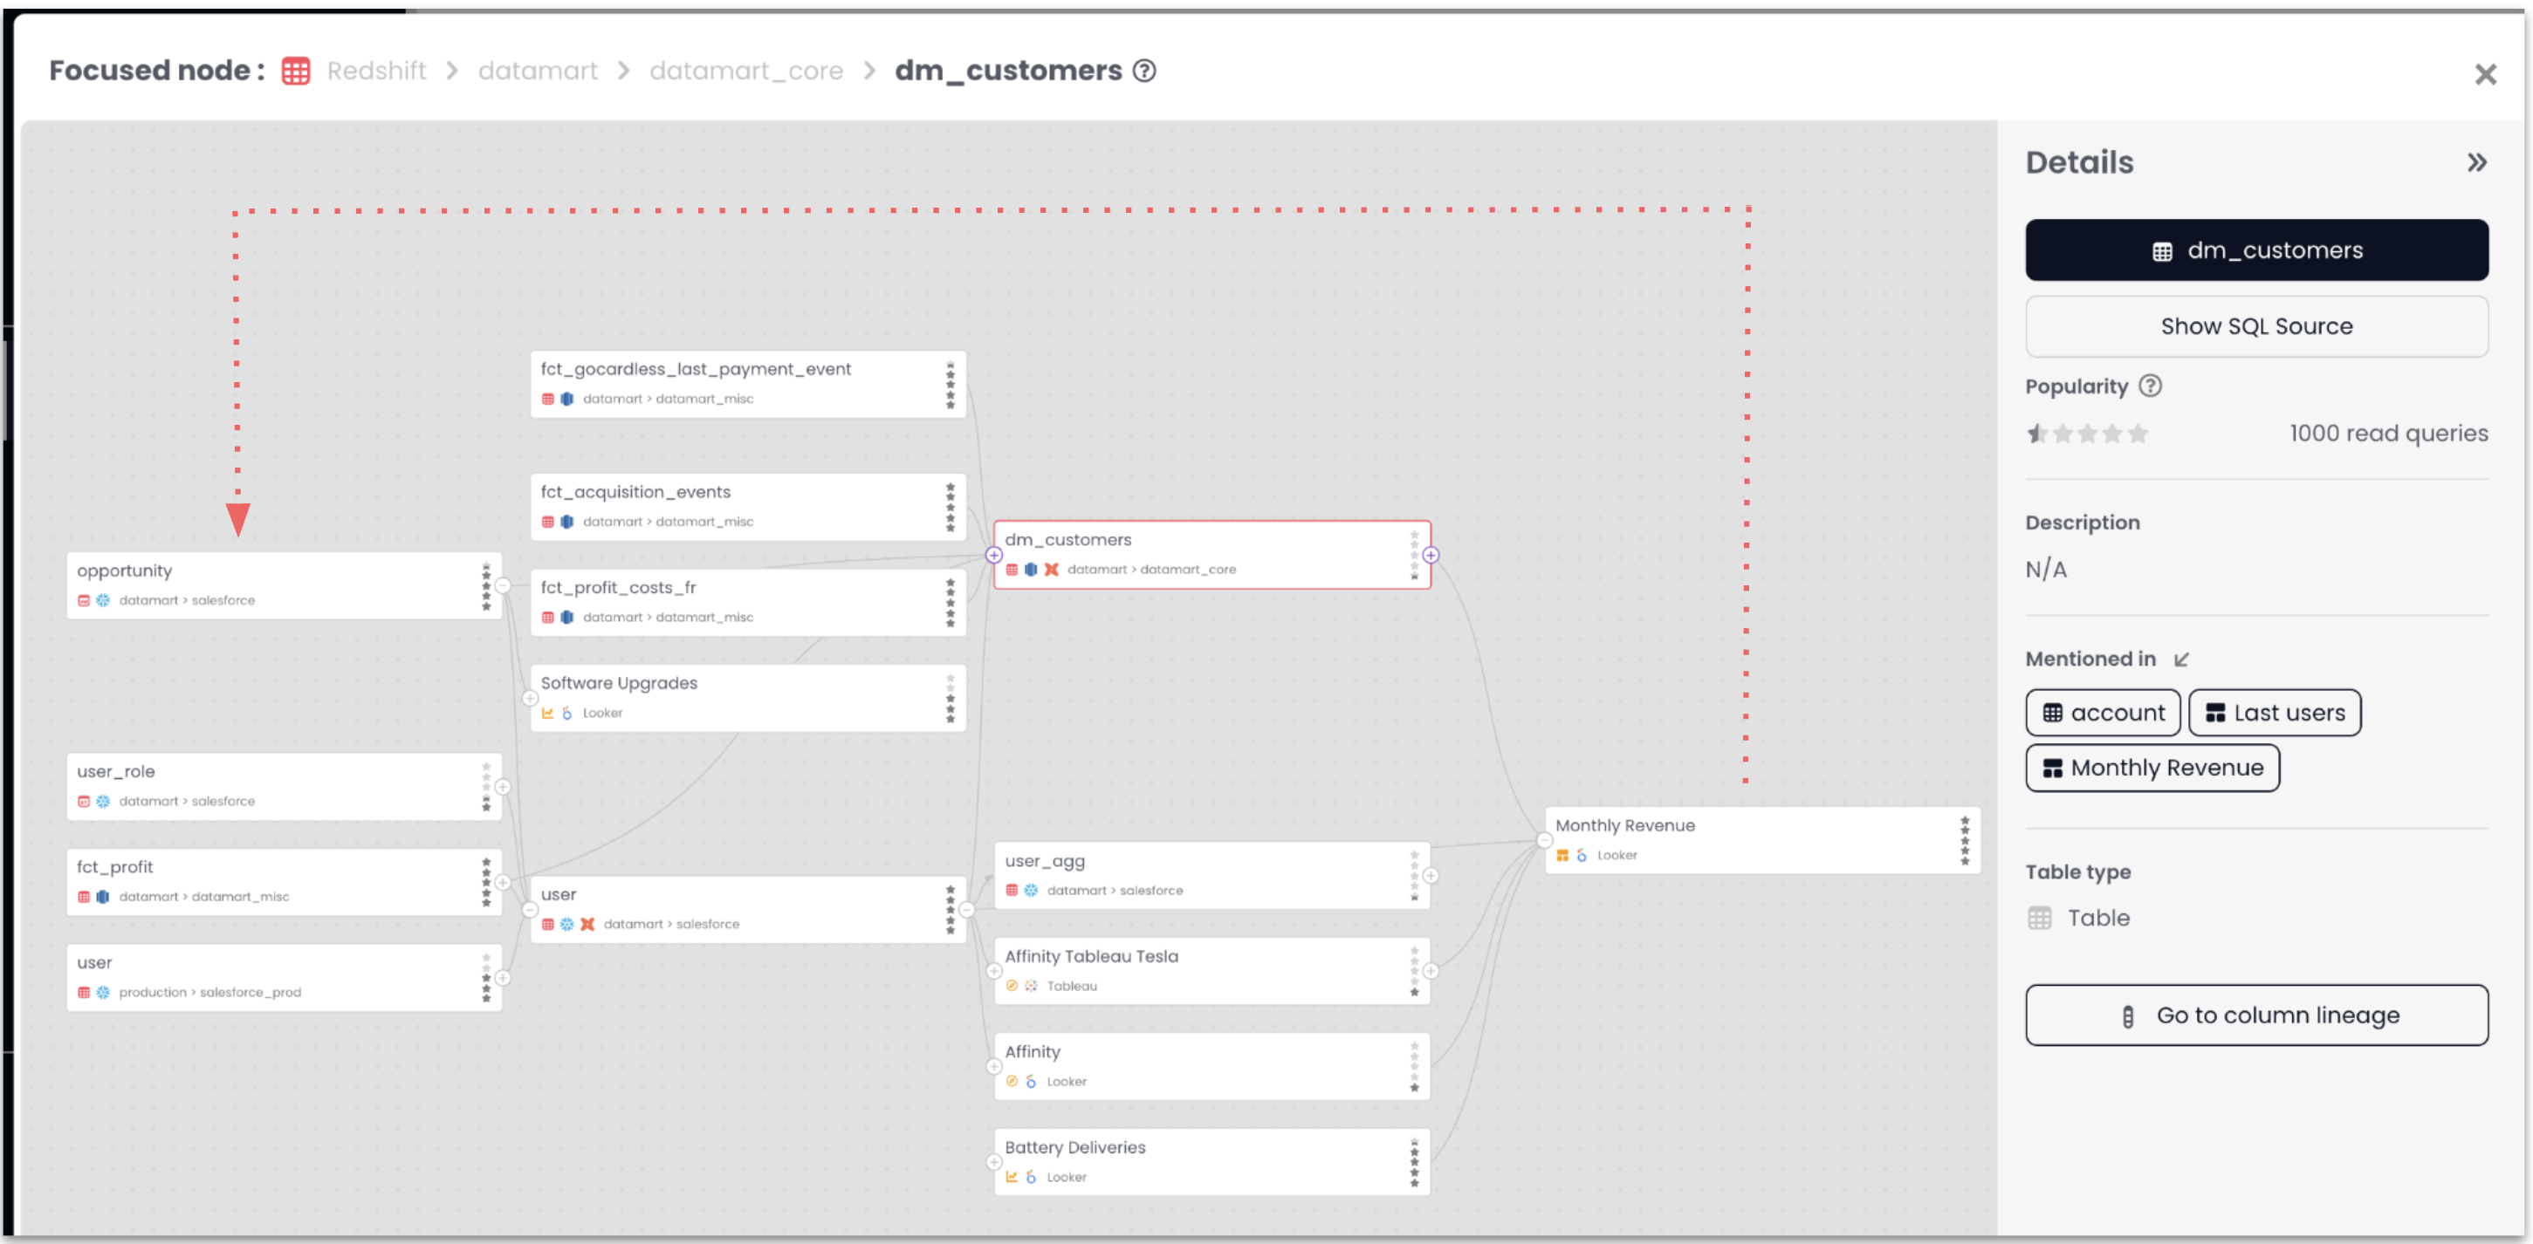The height and width of the screenshot is (1244, 2533).
Task: Collapse the Monthly Revenue node minus button
Action: tap(1544, 840)
